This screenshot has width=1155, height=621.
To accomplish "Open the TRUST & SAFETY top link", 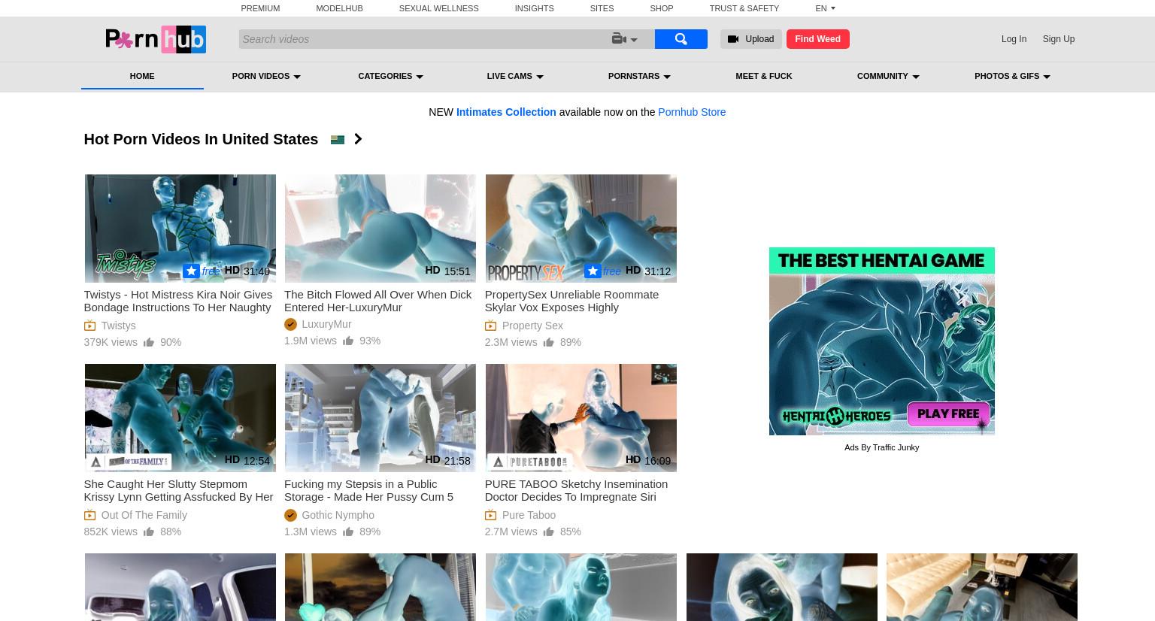I will pyautogui.click(x=744, y=8).
